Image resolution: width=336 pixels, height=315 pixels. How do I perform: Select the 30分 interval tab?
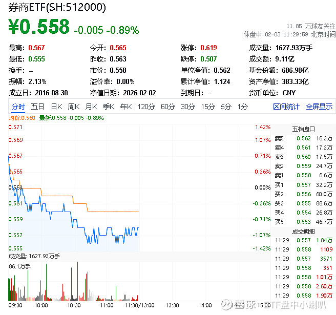(x=188, y=107)
